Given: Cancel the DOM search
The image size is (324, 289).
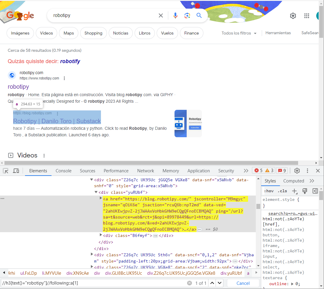Looking at the screenshot, I should coord(243,283).
